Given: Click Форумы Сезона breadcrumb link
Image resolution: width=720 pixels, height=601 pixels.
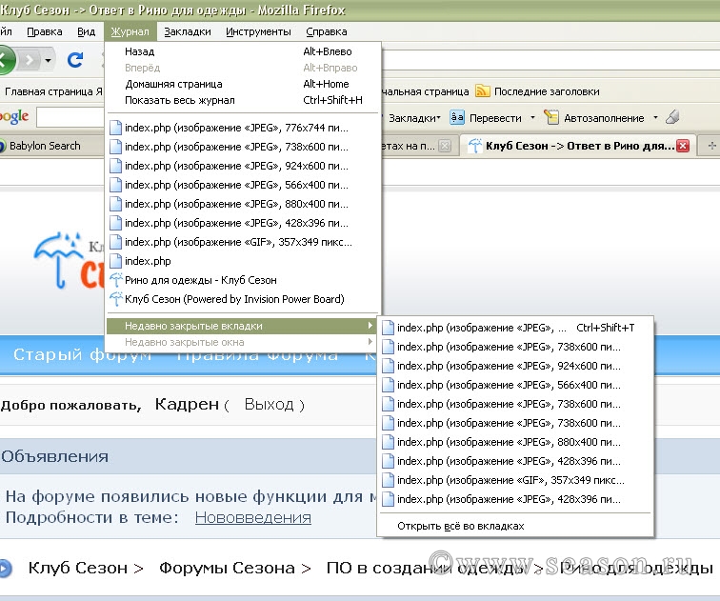Looking at the screenshot, I should coord(227,568).
